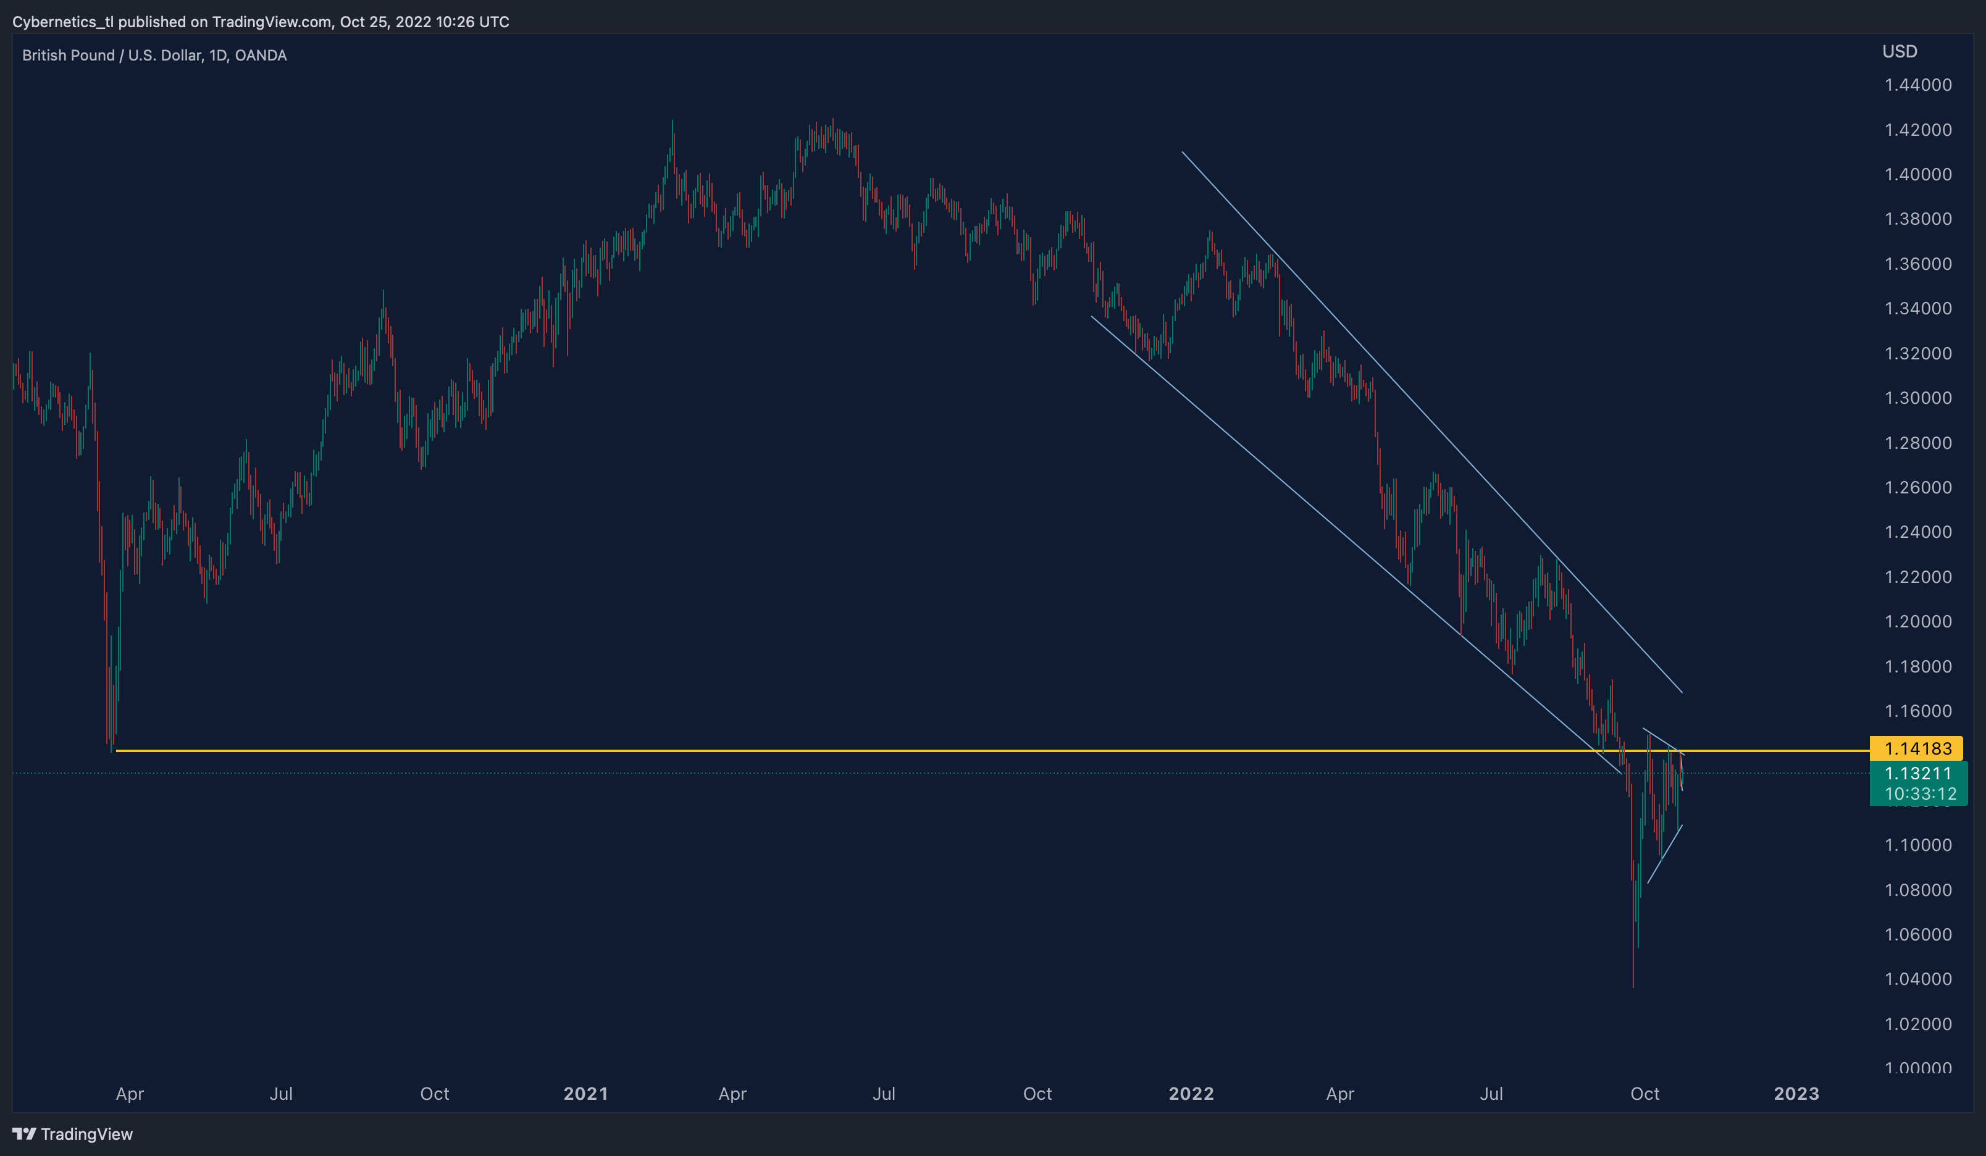Click the green 1.13211 current price label
Image resolution: width=1986 pixels, height=1156 pixels.
[x=1918, y=773]
